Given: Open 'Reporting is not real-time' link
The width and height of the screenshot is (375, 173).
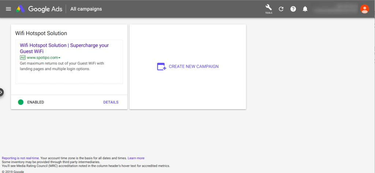Looking at the screenshot, I should (x=21, y=158).
